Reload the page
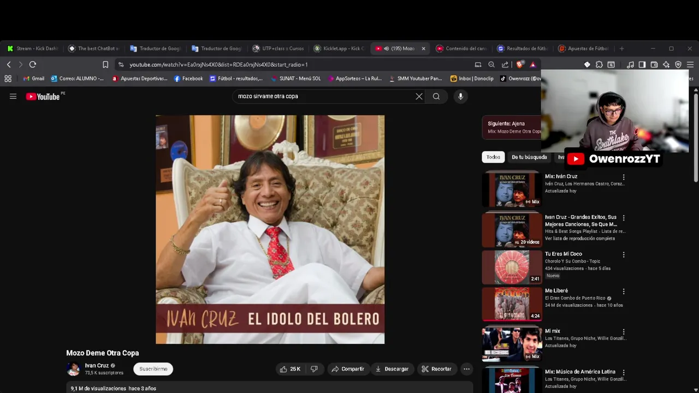The width and height of the screenshot is (699, 393). click(33, 64)
